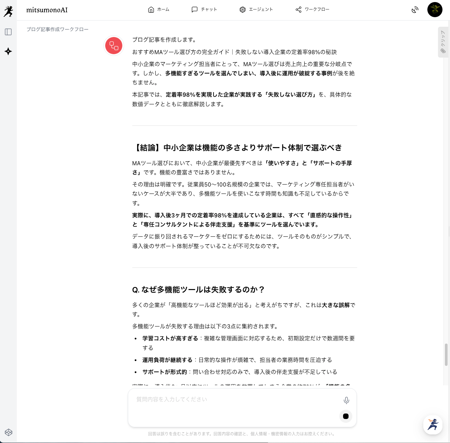Screen dimensions: 450x443
Task: Open the floating ninja assistant button
Action: pos(433,424)
